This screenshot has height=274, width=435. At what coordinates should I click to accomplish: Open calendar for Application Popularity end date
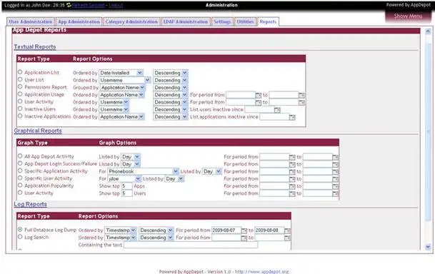click(x=335, y=186)
